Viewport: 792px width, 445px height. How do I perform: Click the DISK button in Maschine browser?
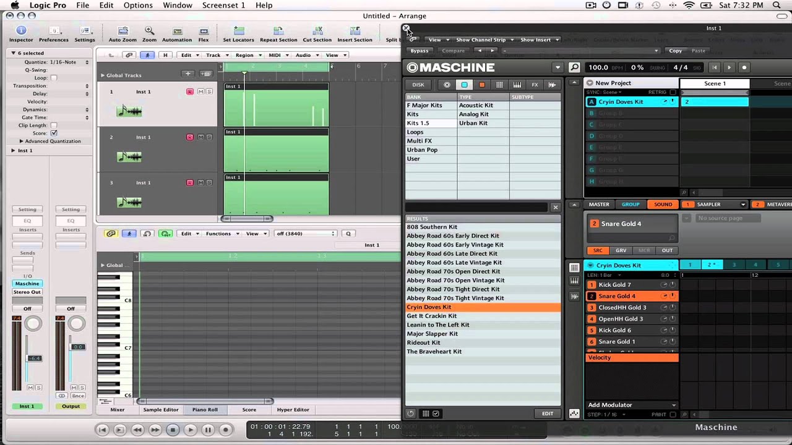point(418,85)
